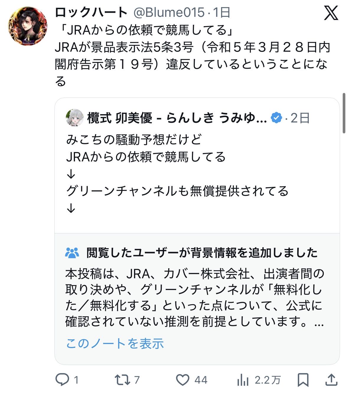Open ロックハート profile avatar
Viewport: 348px width, 396px height.
pyautogui.click(x=27, y=26)
